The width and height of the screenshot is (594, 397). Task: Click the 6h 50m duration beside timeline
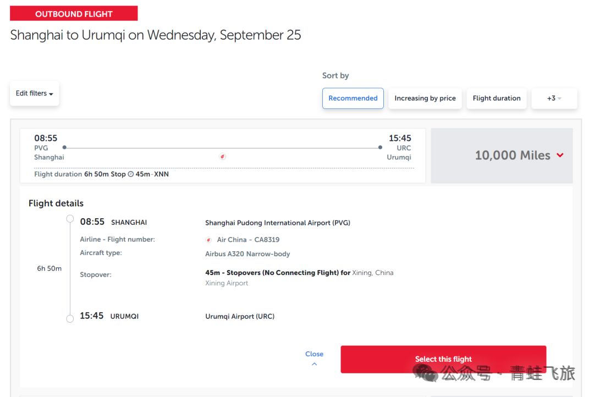[x=50, y=268]
